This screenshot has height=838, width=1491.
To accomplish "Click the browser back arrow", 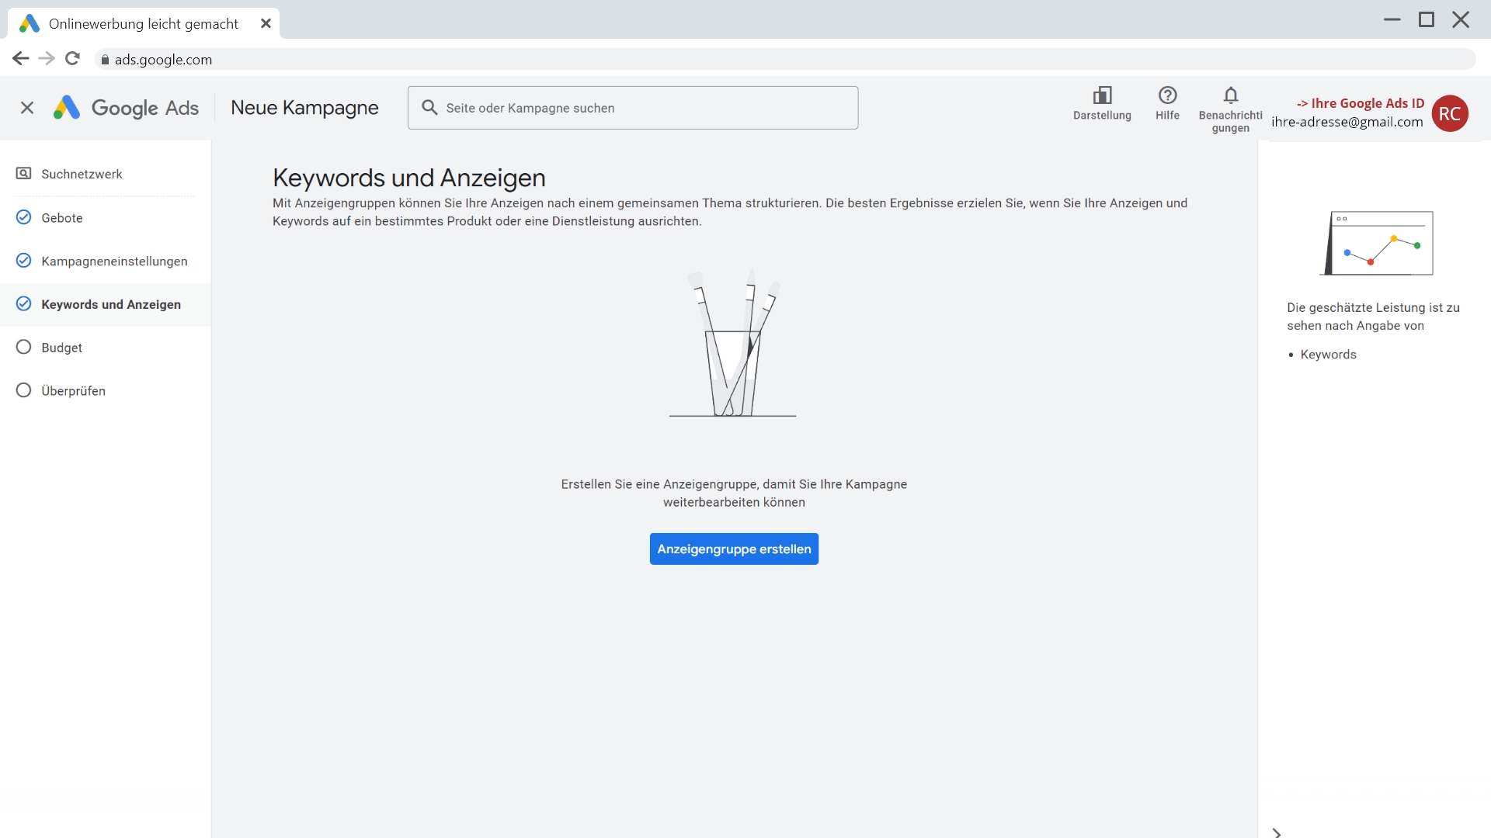I will pyautogui.click(x=20, y=58).
